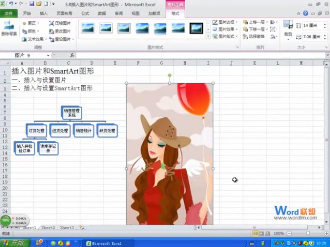Click Reset Picture (重设图片) icon
The height and width of the screenshot is (247, 330).
tap(52, 39)
